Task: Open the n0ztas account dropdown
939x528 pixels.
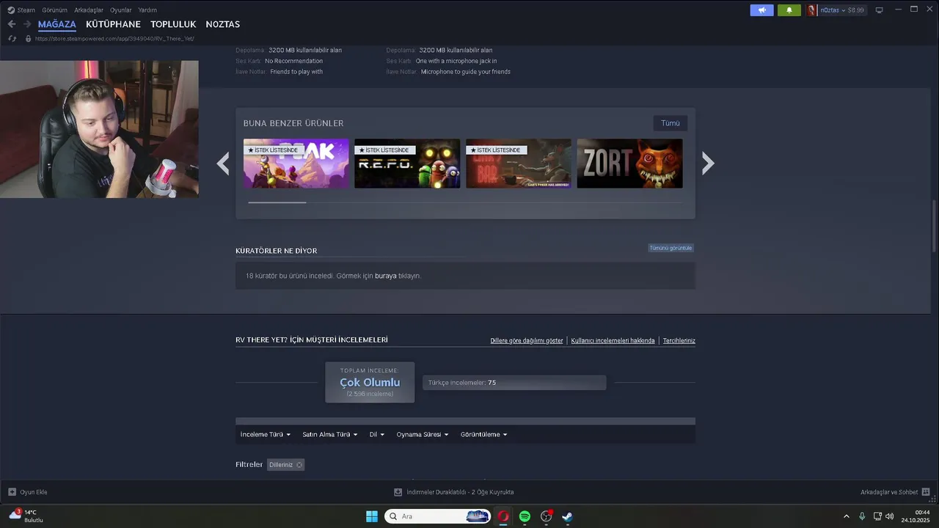Action: (842, 10)
